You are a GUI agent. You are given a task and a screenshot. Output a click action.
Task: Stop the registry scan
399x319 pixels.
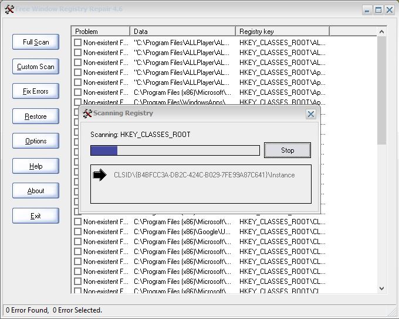[x=287, y=150]
